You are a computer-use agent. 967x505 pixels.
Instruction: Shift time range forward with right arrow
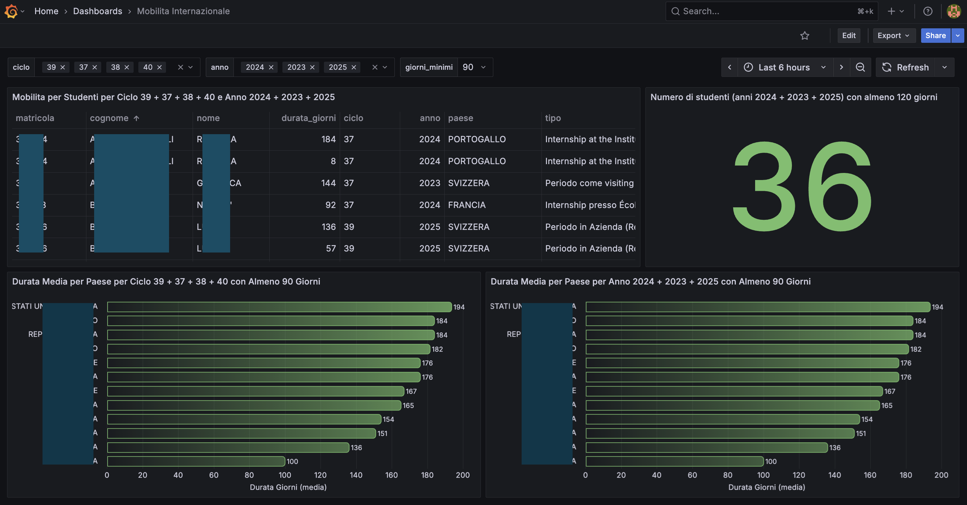(x=841, y=67)
